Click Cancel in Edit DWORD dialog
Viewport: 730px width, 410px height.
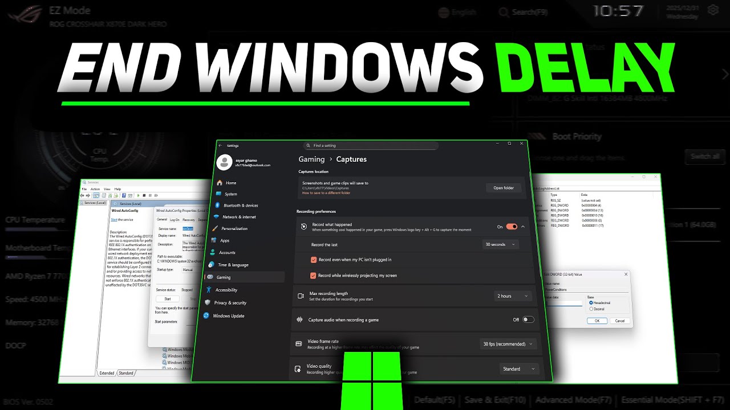click(620, 321)
